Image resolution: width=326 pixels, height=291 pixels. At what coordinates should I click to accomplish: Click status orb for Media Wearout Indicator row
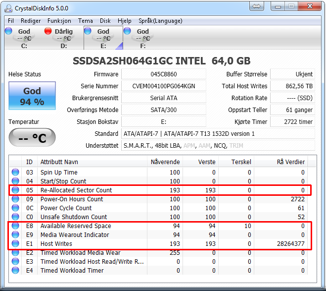pos(15,235)
